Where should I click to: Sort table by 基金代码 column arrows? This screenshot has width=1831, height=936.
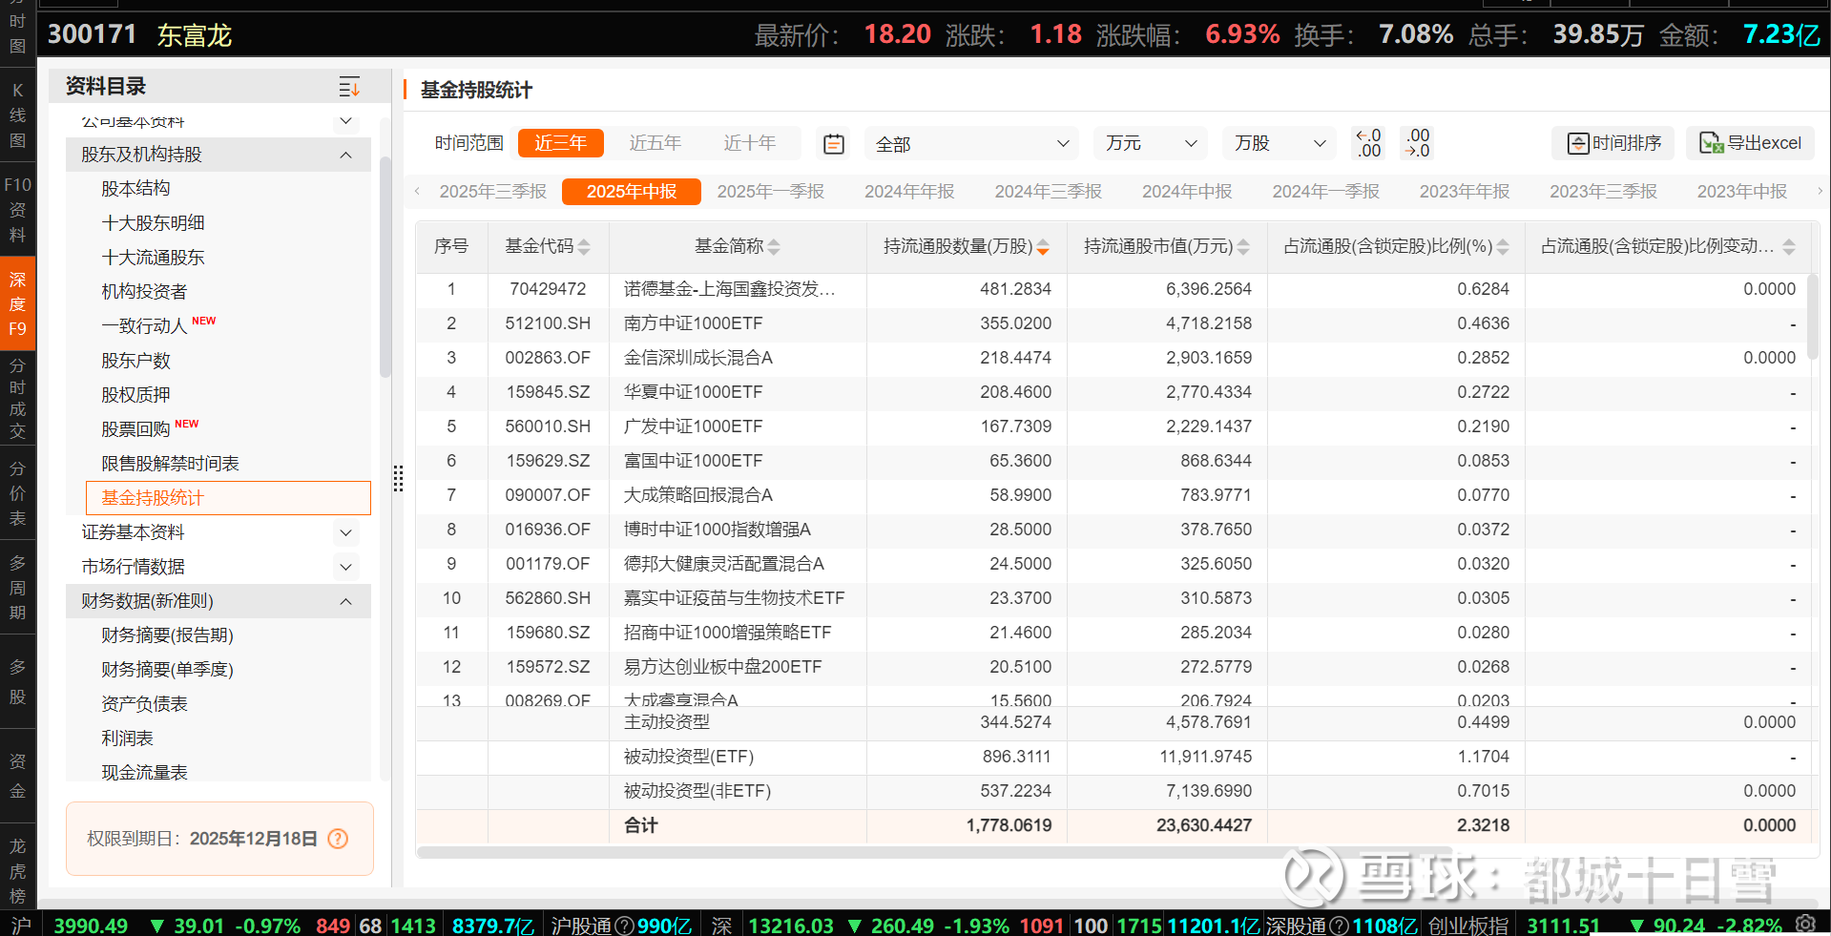584,247
